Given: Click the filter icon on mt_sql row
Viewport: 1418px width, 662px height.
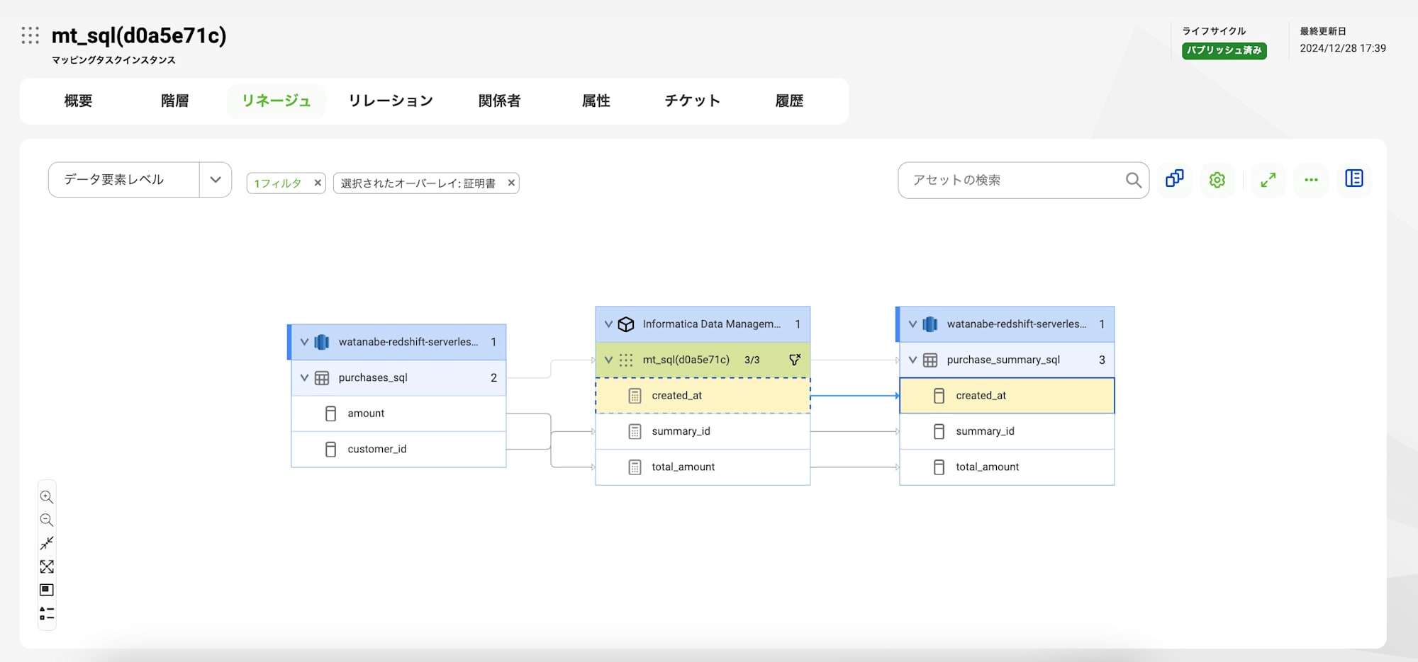Looking at the screenshot, I should pyautogui.click(x=795, y=360).
